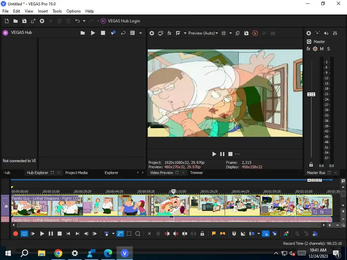The width and height of the screenshot is (347, 260).
Task: Lock the selected event
Action: click(x=202, y=234)
